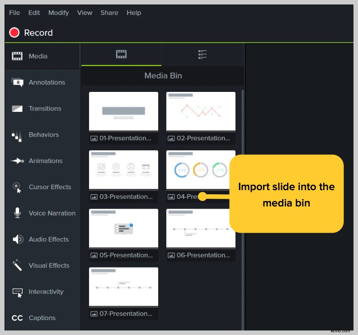
Task: Click the Annotations label
Action: tap(47, 82)
